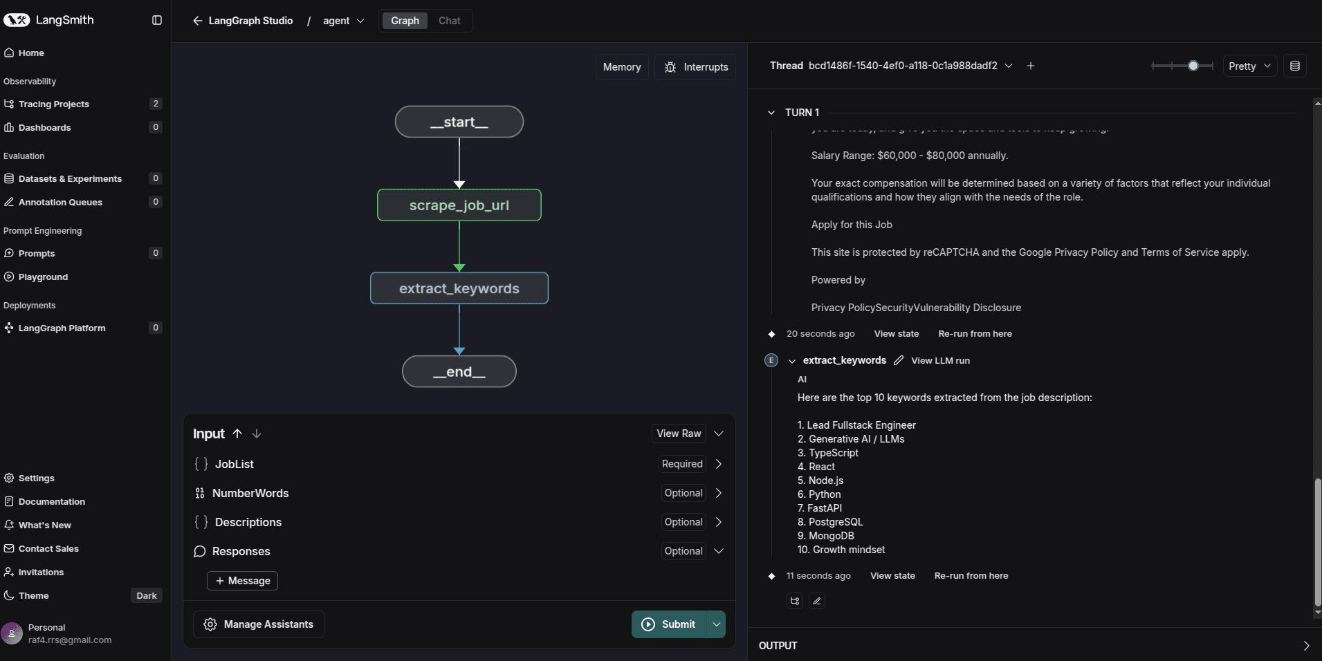
Task: Collapse the sidebar with the panel icon
Action: click(x=156, y=20)
